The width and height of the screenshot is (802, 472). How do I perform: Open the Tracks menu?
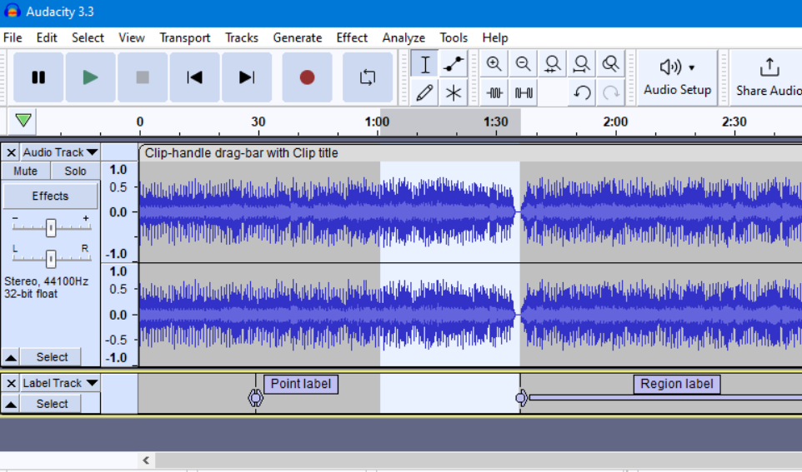(242, 37)
